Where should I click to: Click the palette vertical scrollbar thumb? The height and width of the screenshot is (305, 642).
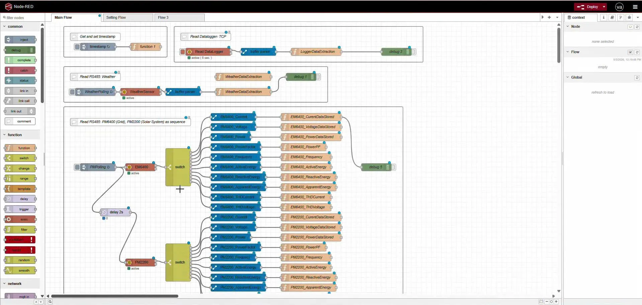click(x=42, y=65)
